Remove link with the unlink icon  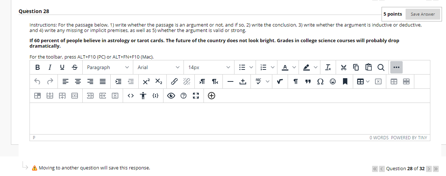[x=187, y=81]
